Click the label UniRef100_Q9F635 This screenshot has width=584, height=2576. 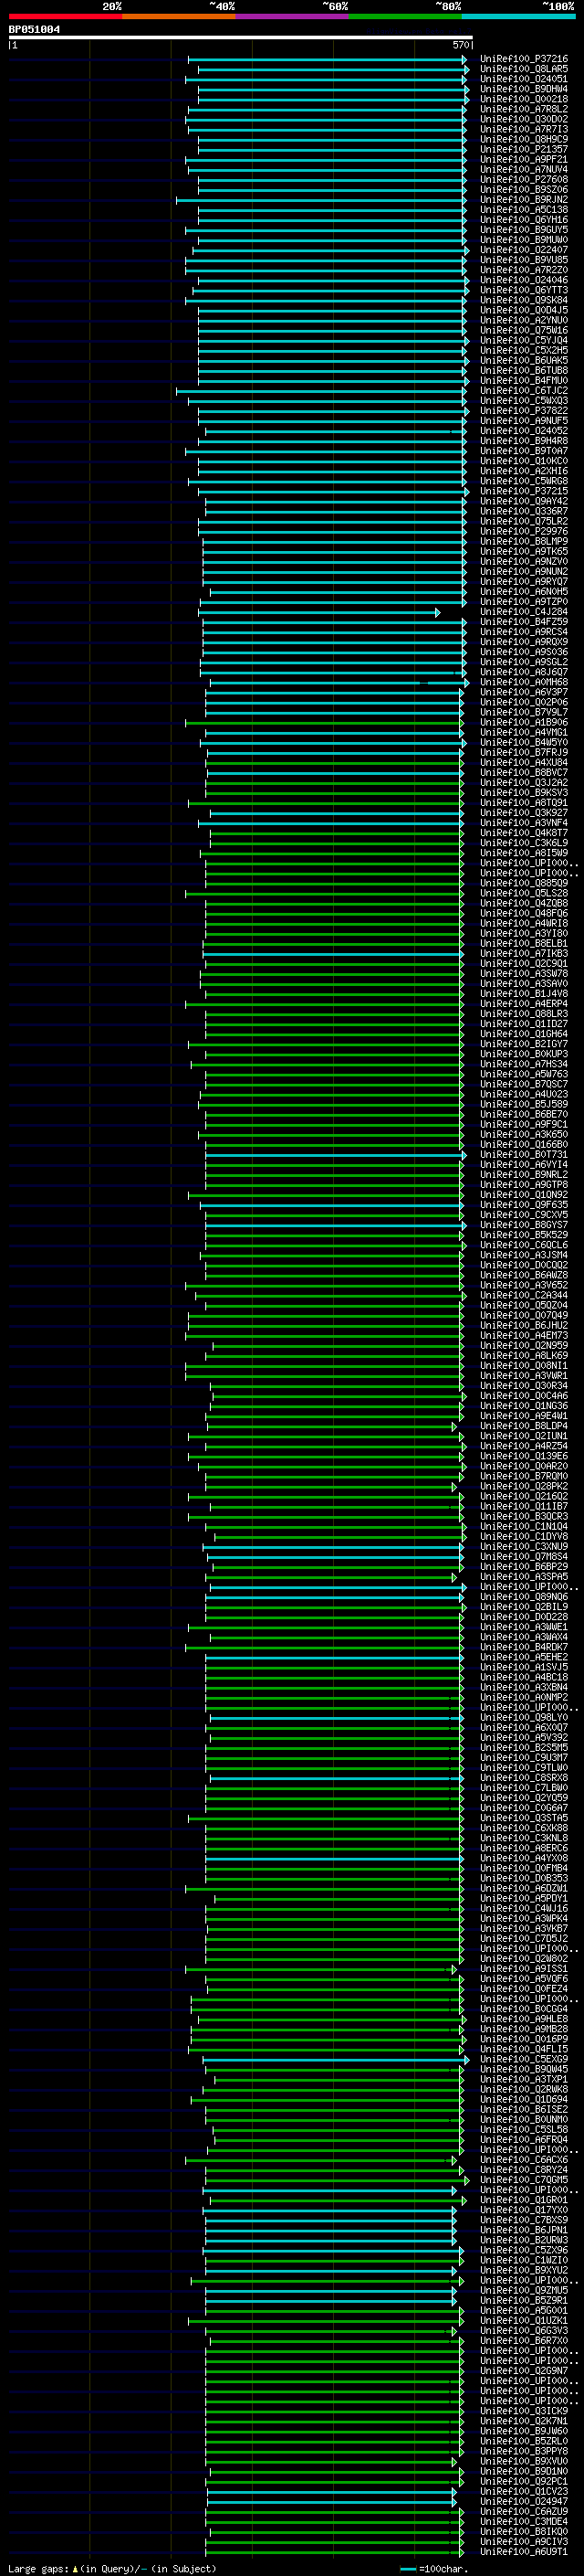(x=524, y=1205)
